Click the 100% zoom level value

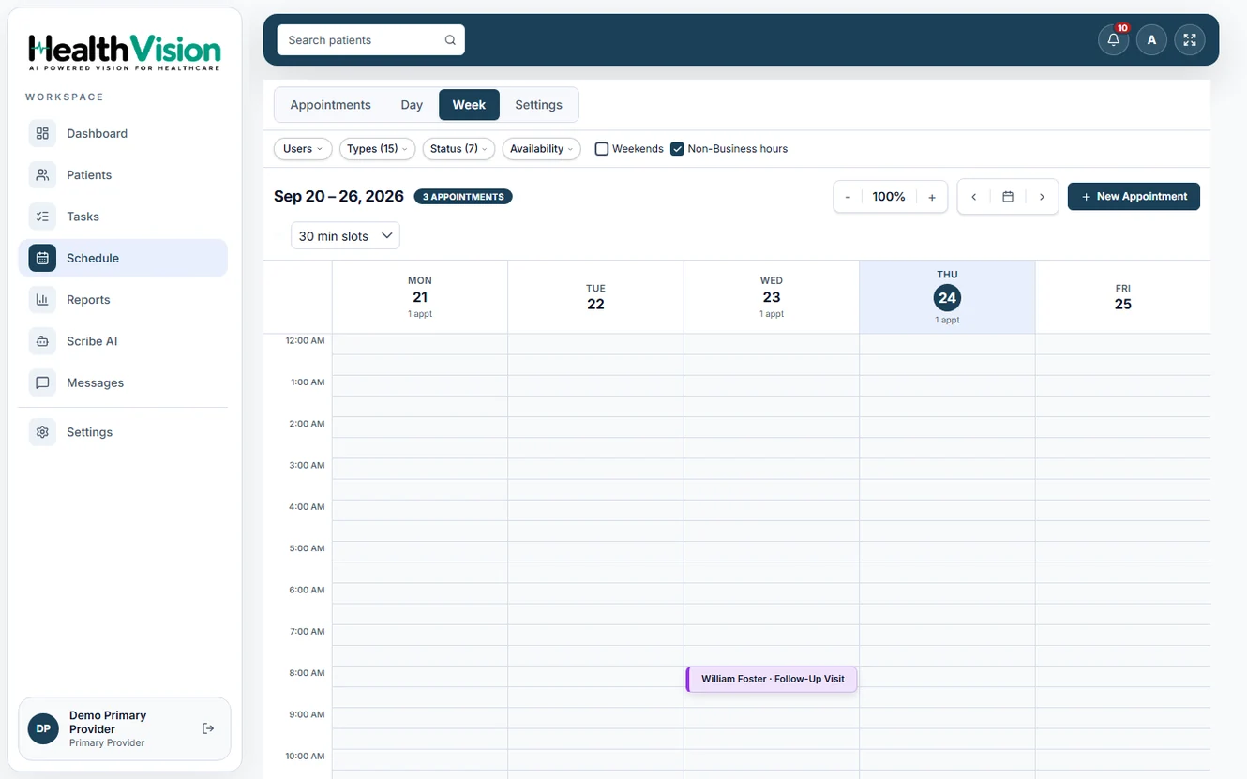click(x=889, y=197)
